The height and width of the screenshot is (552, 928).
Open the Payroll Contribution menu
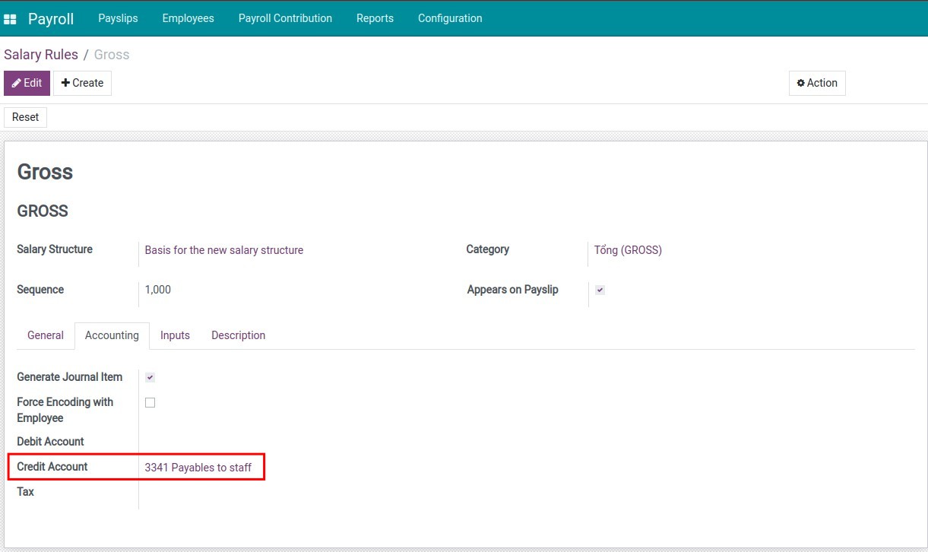click(x=285, y=18)
